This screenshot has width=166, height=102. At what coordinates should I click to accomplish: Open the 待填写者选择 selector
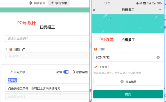(x=47, y=97)
